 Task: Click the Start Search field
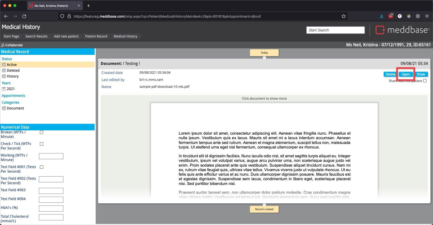(x=335, y=30)
